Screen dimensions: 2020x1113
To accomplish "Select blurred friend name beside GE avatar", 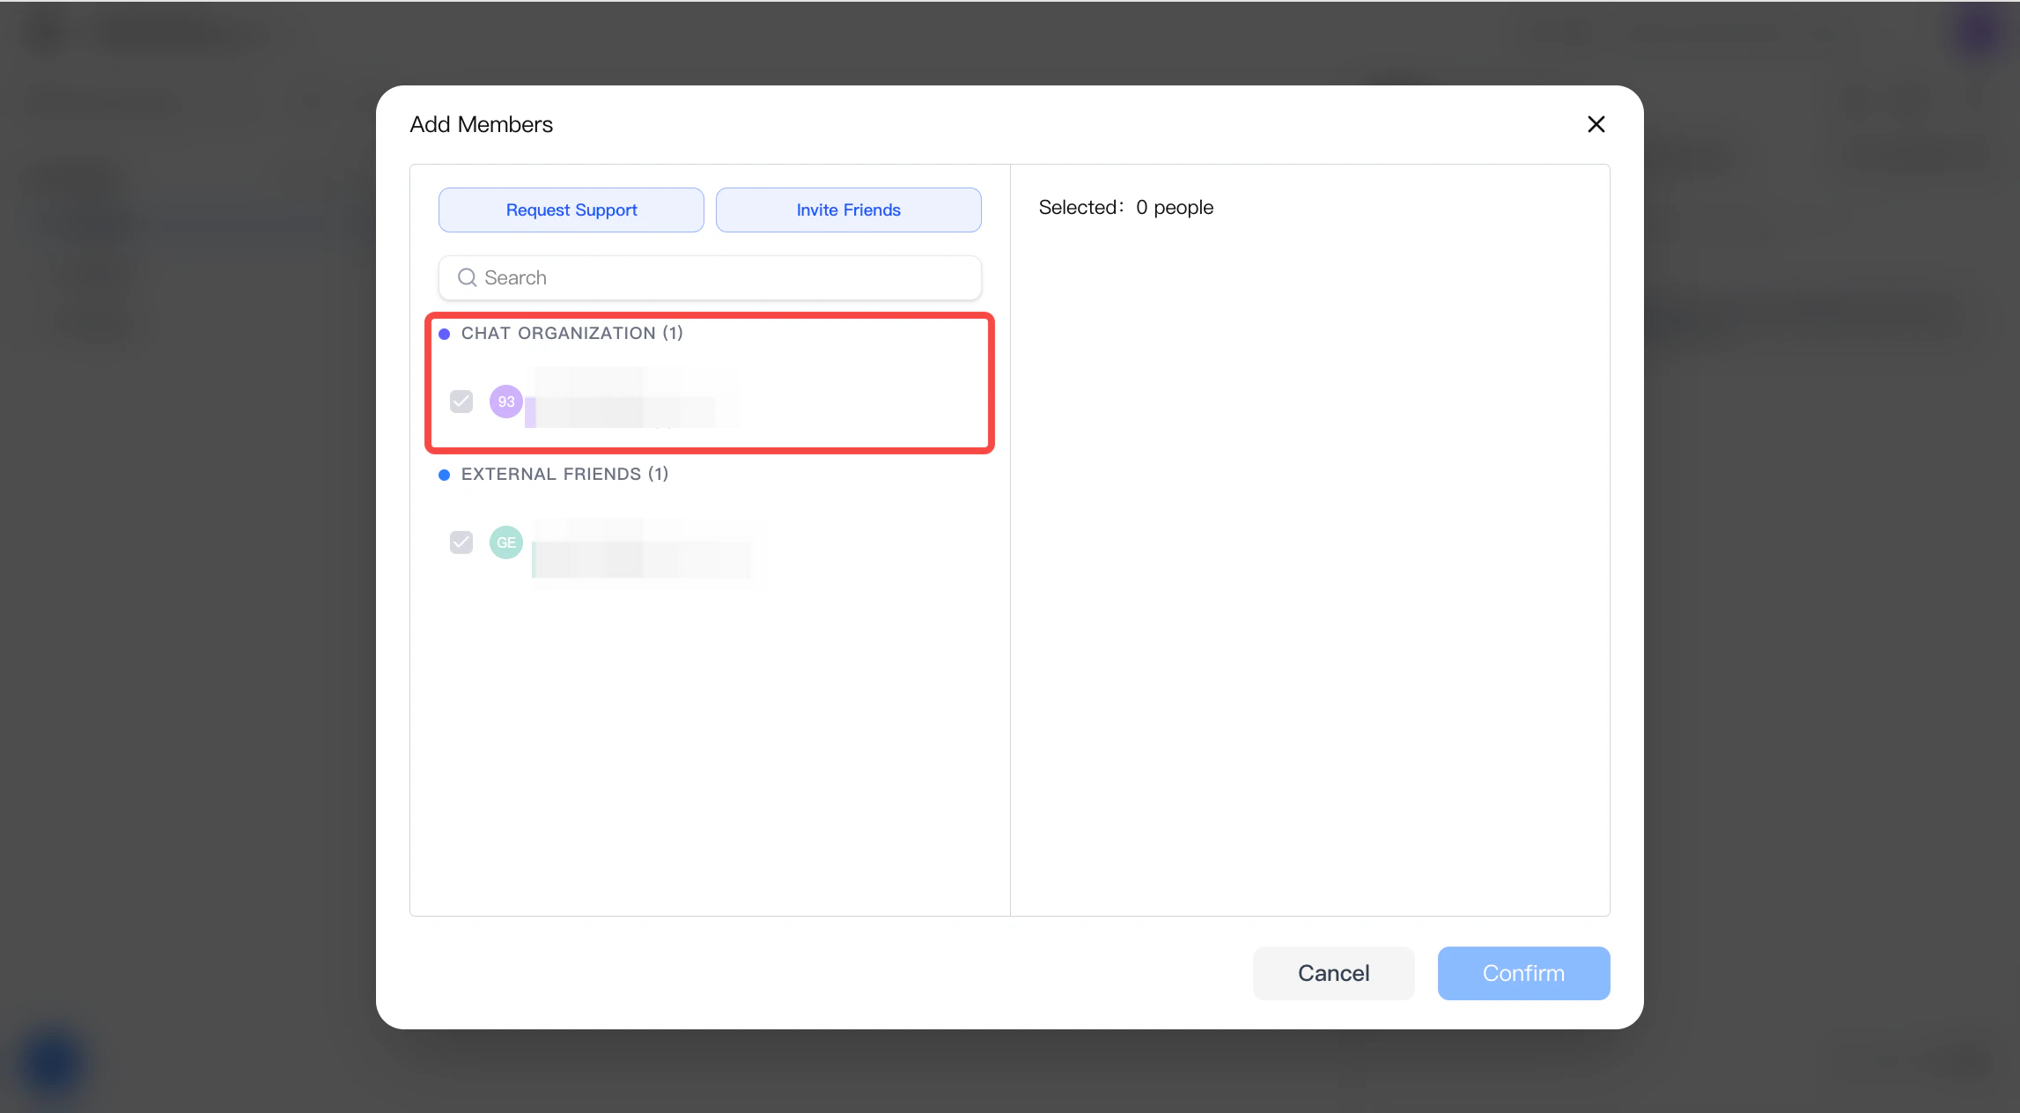I will [643, 551].
